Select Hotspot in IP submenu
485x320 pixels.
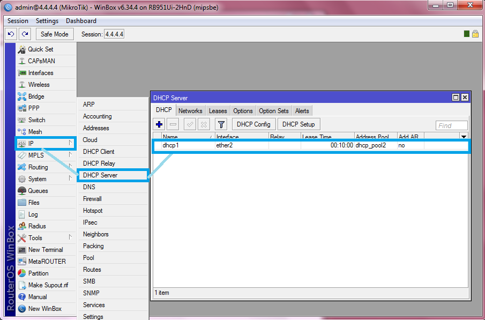click(x=113, y=211)
